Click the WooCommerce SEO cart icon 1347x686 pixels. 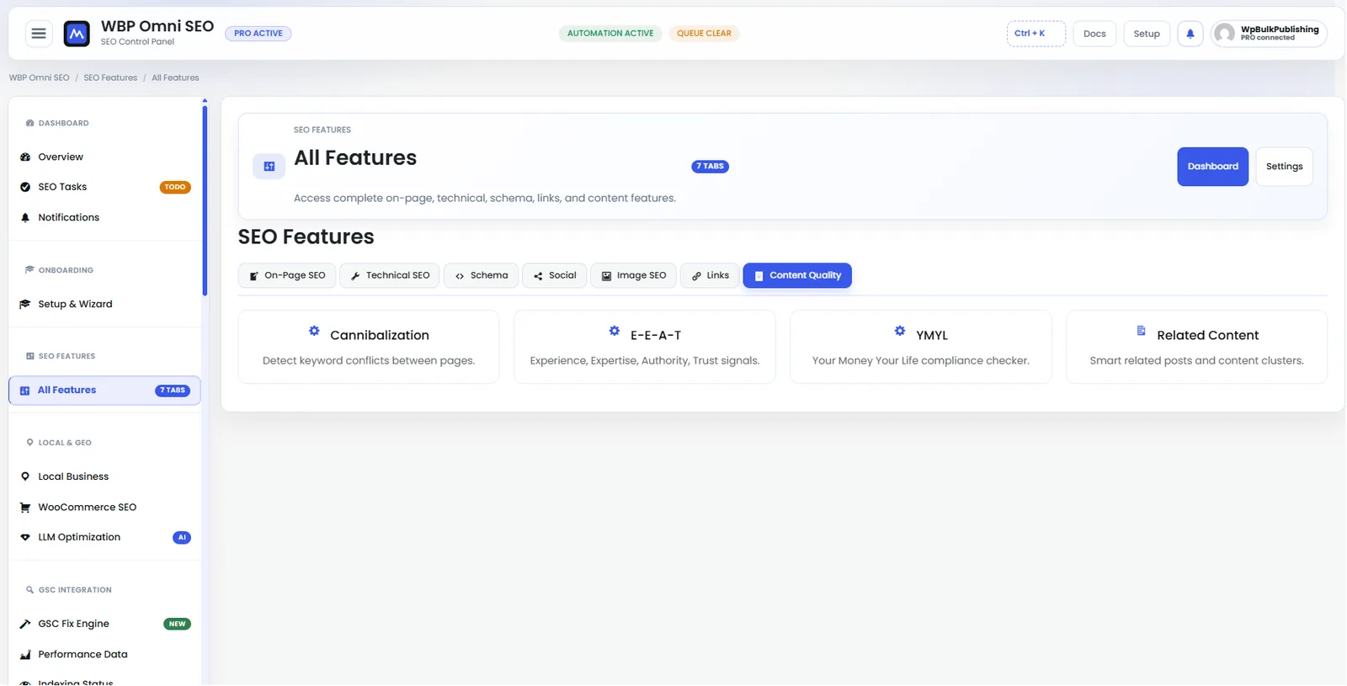pyautogui.click(x=25, y=508)
